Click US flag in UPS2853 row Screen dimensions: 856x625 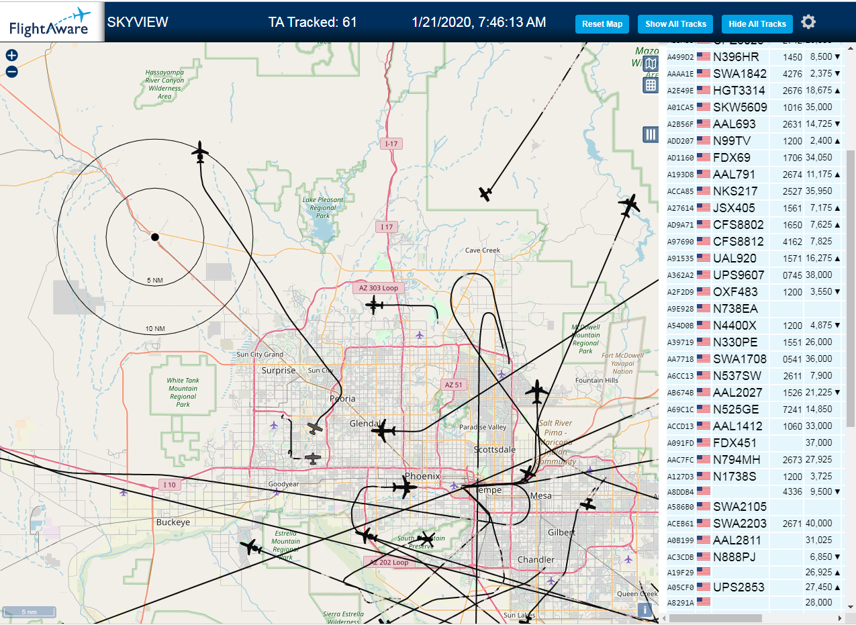pyautogui.click(x=703, y=587)
